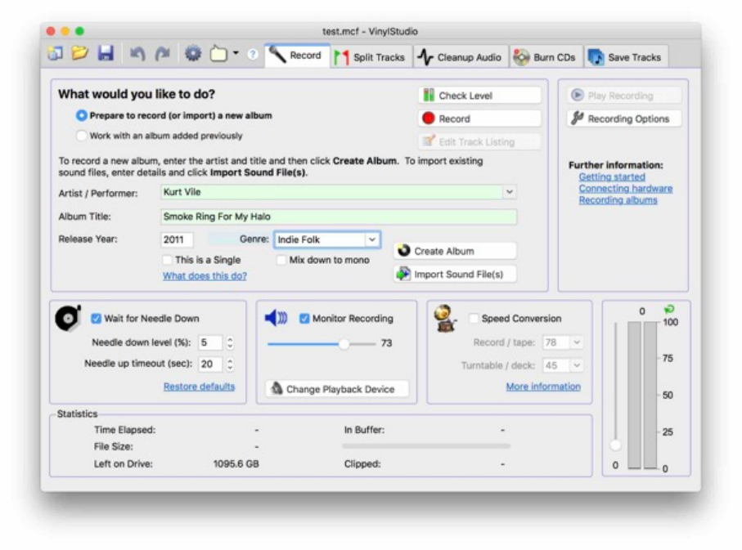The height and width of the screenshot is (550, 742).
Task: Click the Release Year field
Action: point(177,239)
